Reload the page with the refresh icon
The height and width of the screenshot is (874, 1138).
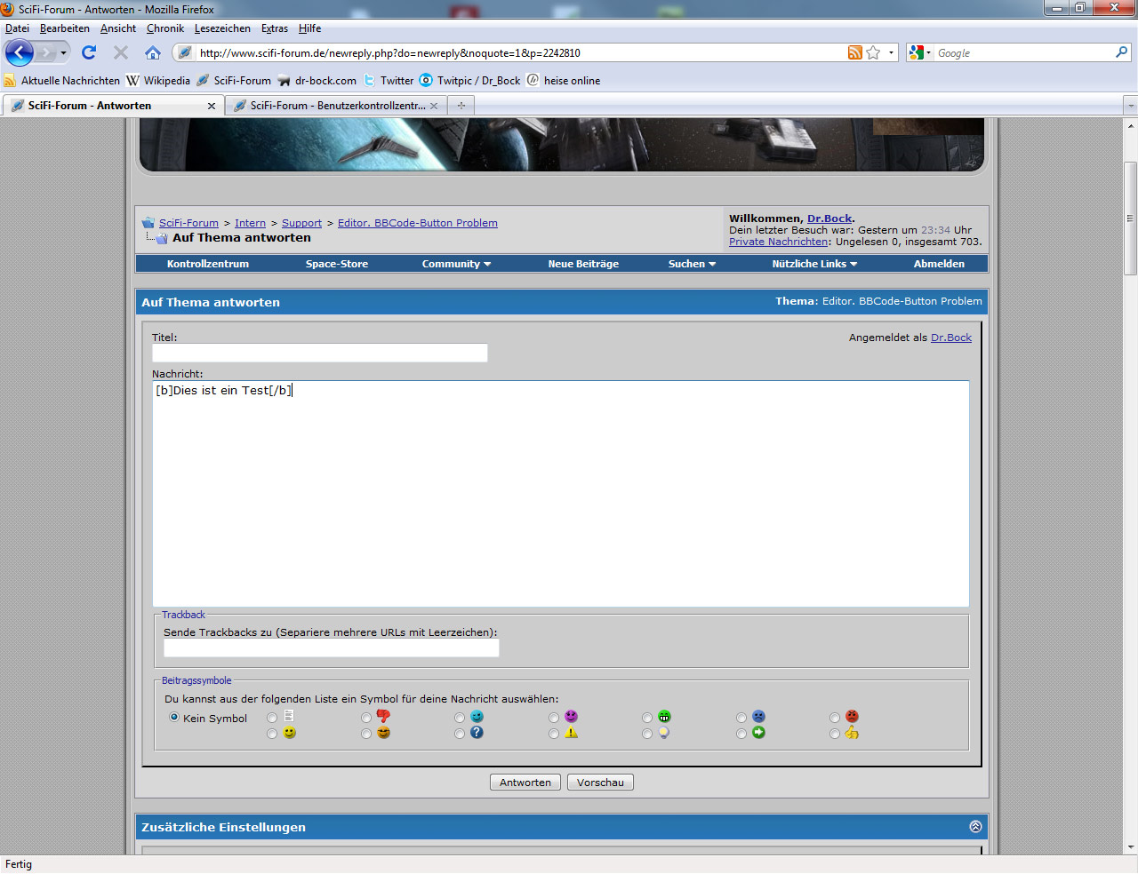click(89, 52)
